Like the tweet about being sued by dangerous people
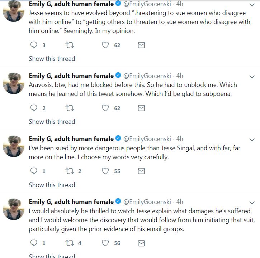 [x=105, y=171]
